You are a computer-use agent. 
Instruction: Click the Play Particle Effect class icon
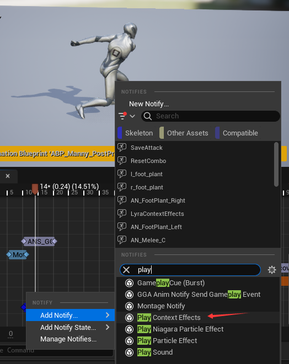coord(129,341)
